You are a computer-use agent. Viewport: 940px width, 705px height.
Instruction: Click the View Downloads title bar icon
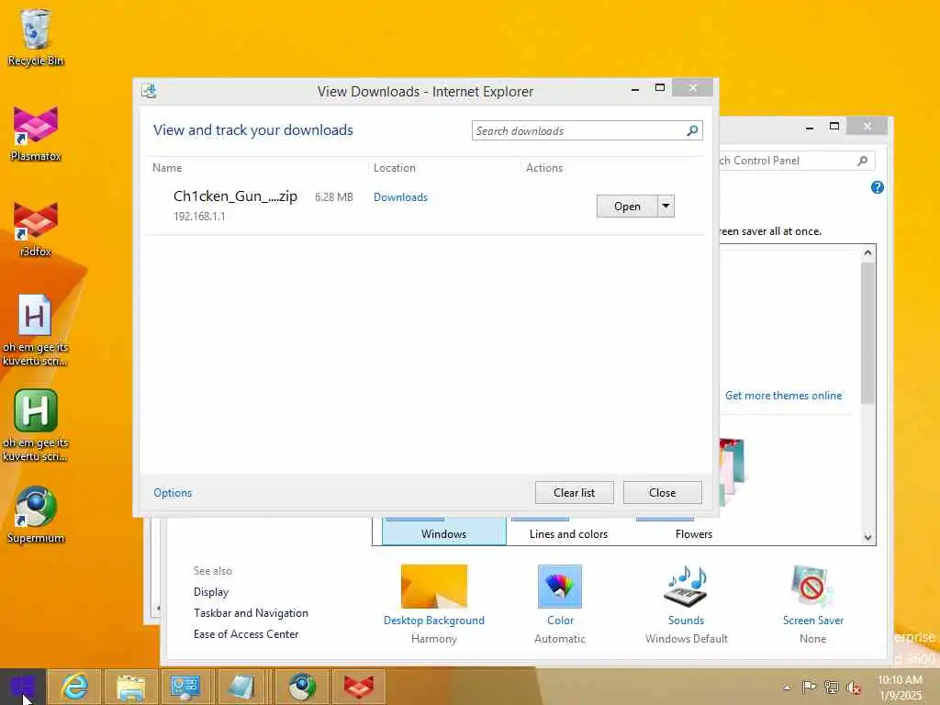click(149, 91)
